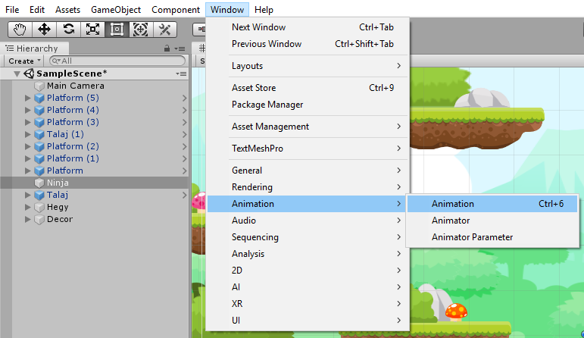
Task: Click the Decor object cube icon
Action: [39, 220]
